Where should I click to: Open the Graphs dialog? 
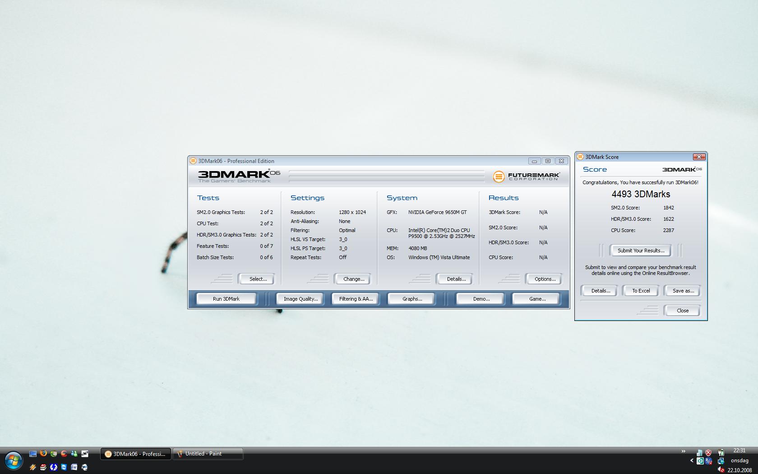click(412, 299)
